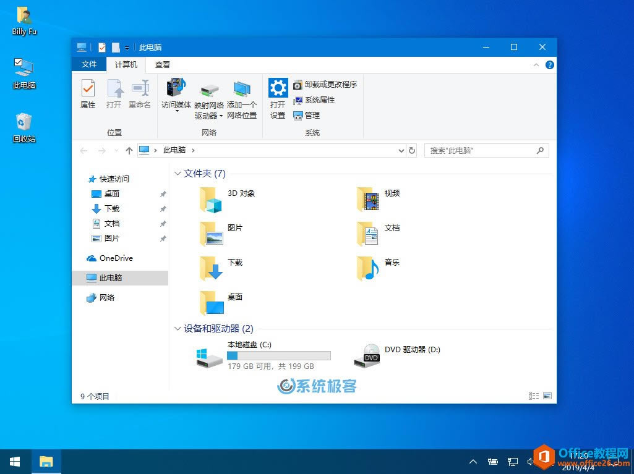Collapse the ribbon with the chevron
The height and width of the screenshot is (474, 634).
pyautogui.click(x=536, y=65)
